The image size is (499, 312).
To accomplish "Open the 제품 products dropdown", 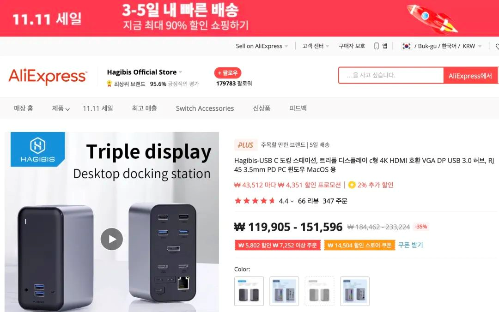I will coord(61,108).
